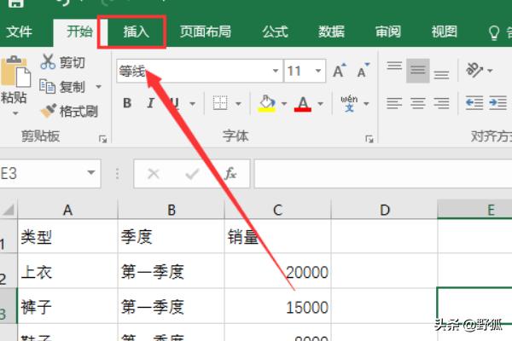Click the Borders icon

tap(220, 103)
